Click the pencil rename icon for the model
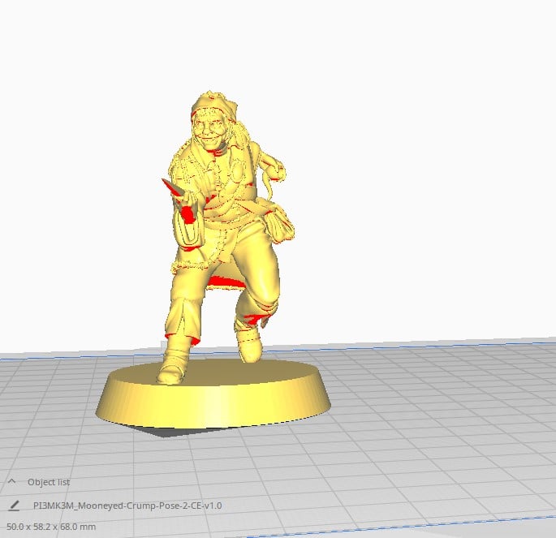The image size is (556, 538). click(14, 506)
